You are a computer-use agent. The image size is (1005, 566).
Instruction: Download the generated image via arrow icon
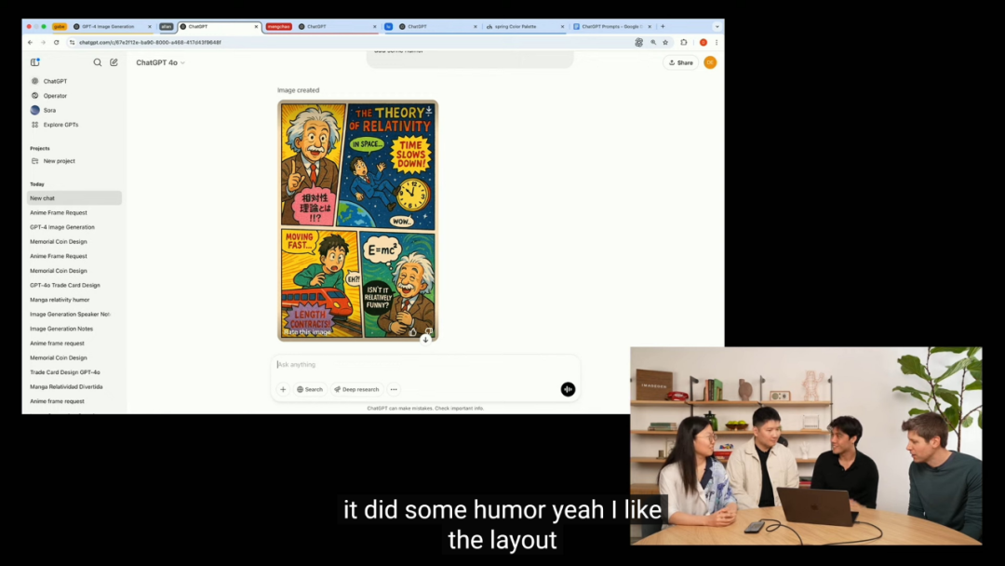click(429, 111)
